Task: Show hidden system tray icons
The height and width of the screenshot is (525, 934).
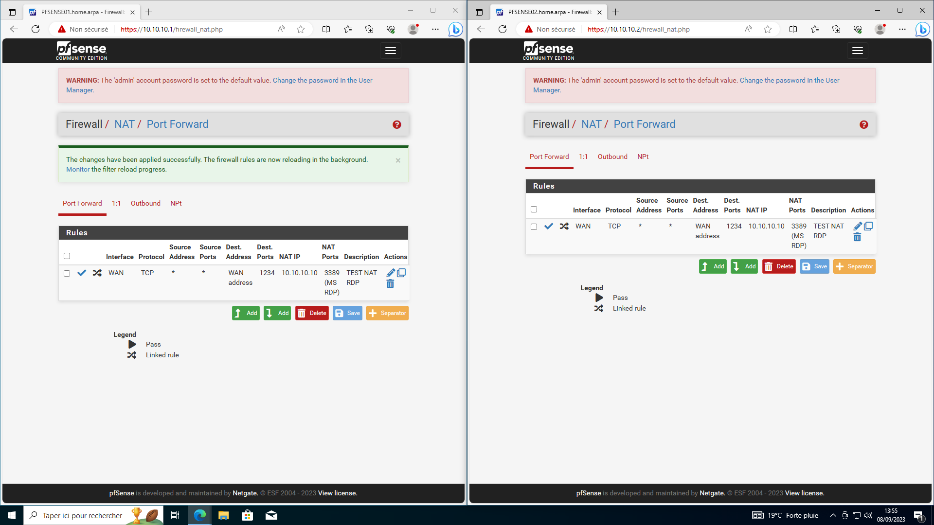Action: (x=833, y=515)
